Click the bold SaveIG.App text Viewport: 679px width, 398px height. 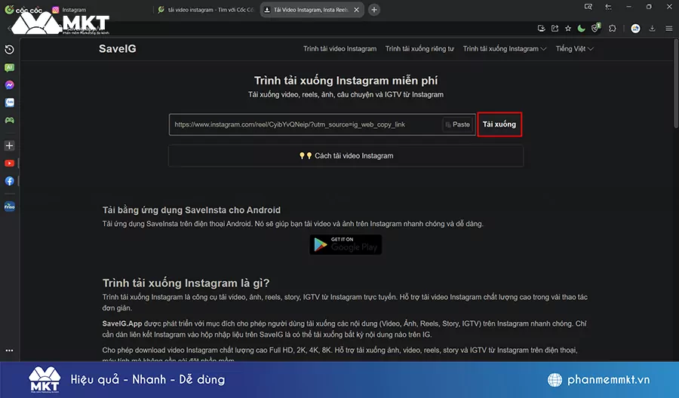(122, 323)
